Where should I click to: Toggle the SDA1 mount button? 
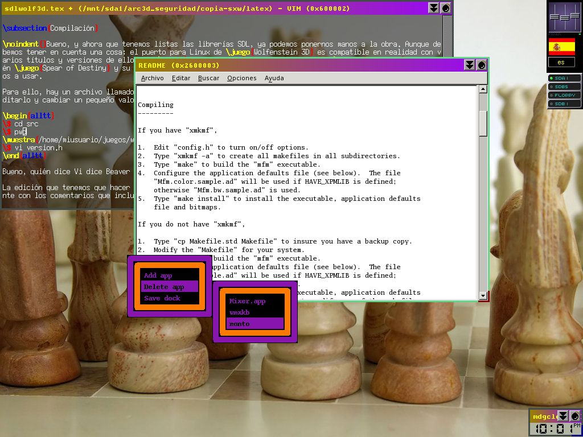coord(564,78)
